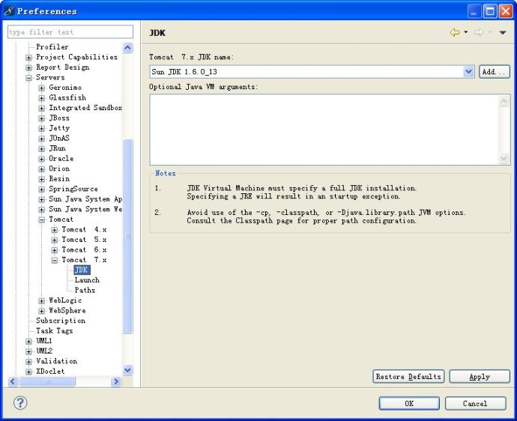Viewport: 517px width, 421px height.
Task: Expand the UML2 node
Action: tap(29, 352)
